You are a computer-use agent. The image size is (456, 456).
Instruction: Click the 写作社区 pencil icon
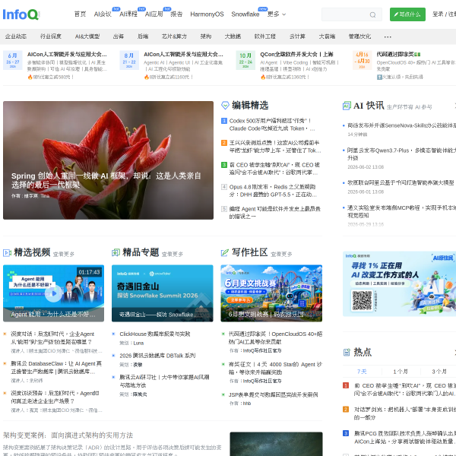pyautogui.click(x=225, y=253)
